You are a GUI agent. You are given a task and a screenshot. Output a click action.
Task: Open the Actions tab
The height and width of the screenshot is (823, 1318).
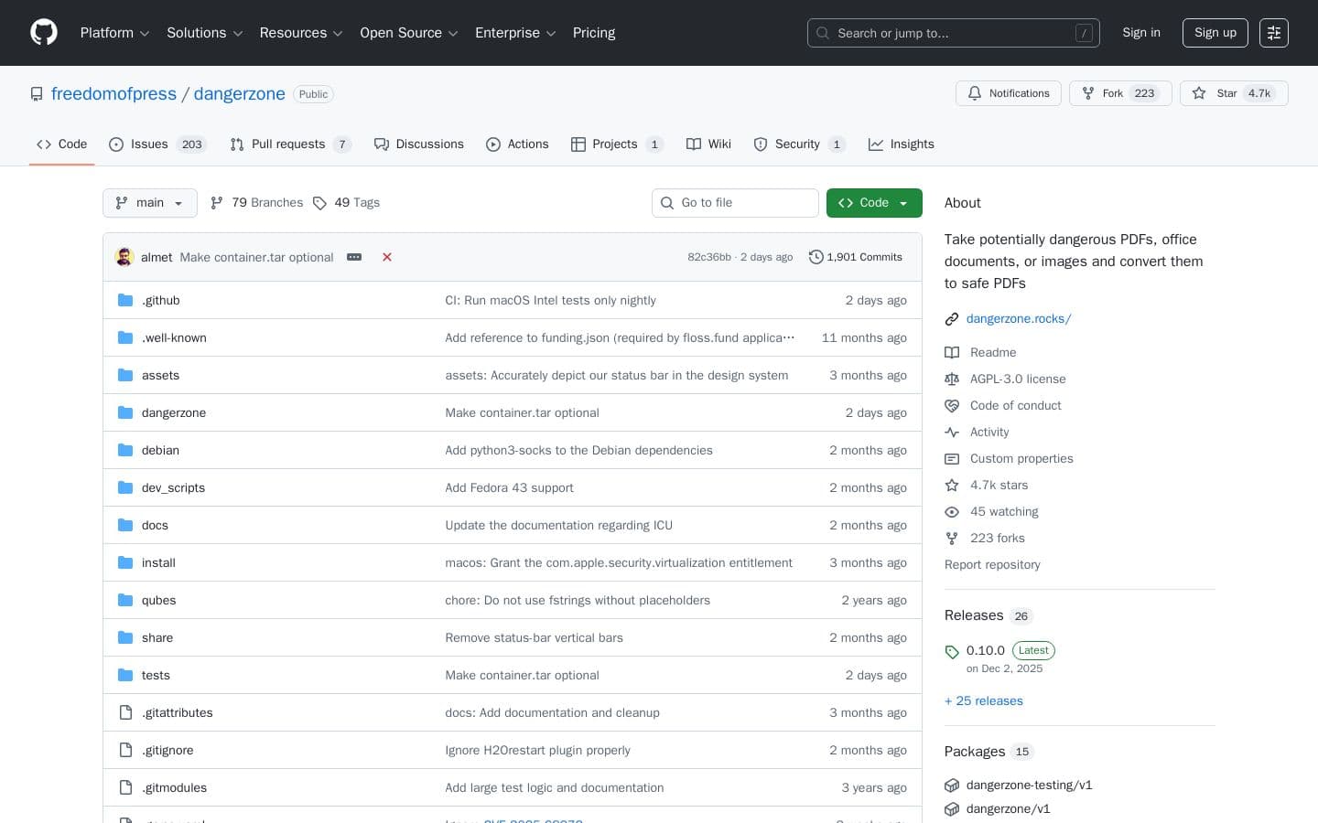(517, 144)
